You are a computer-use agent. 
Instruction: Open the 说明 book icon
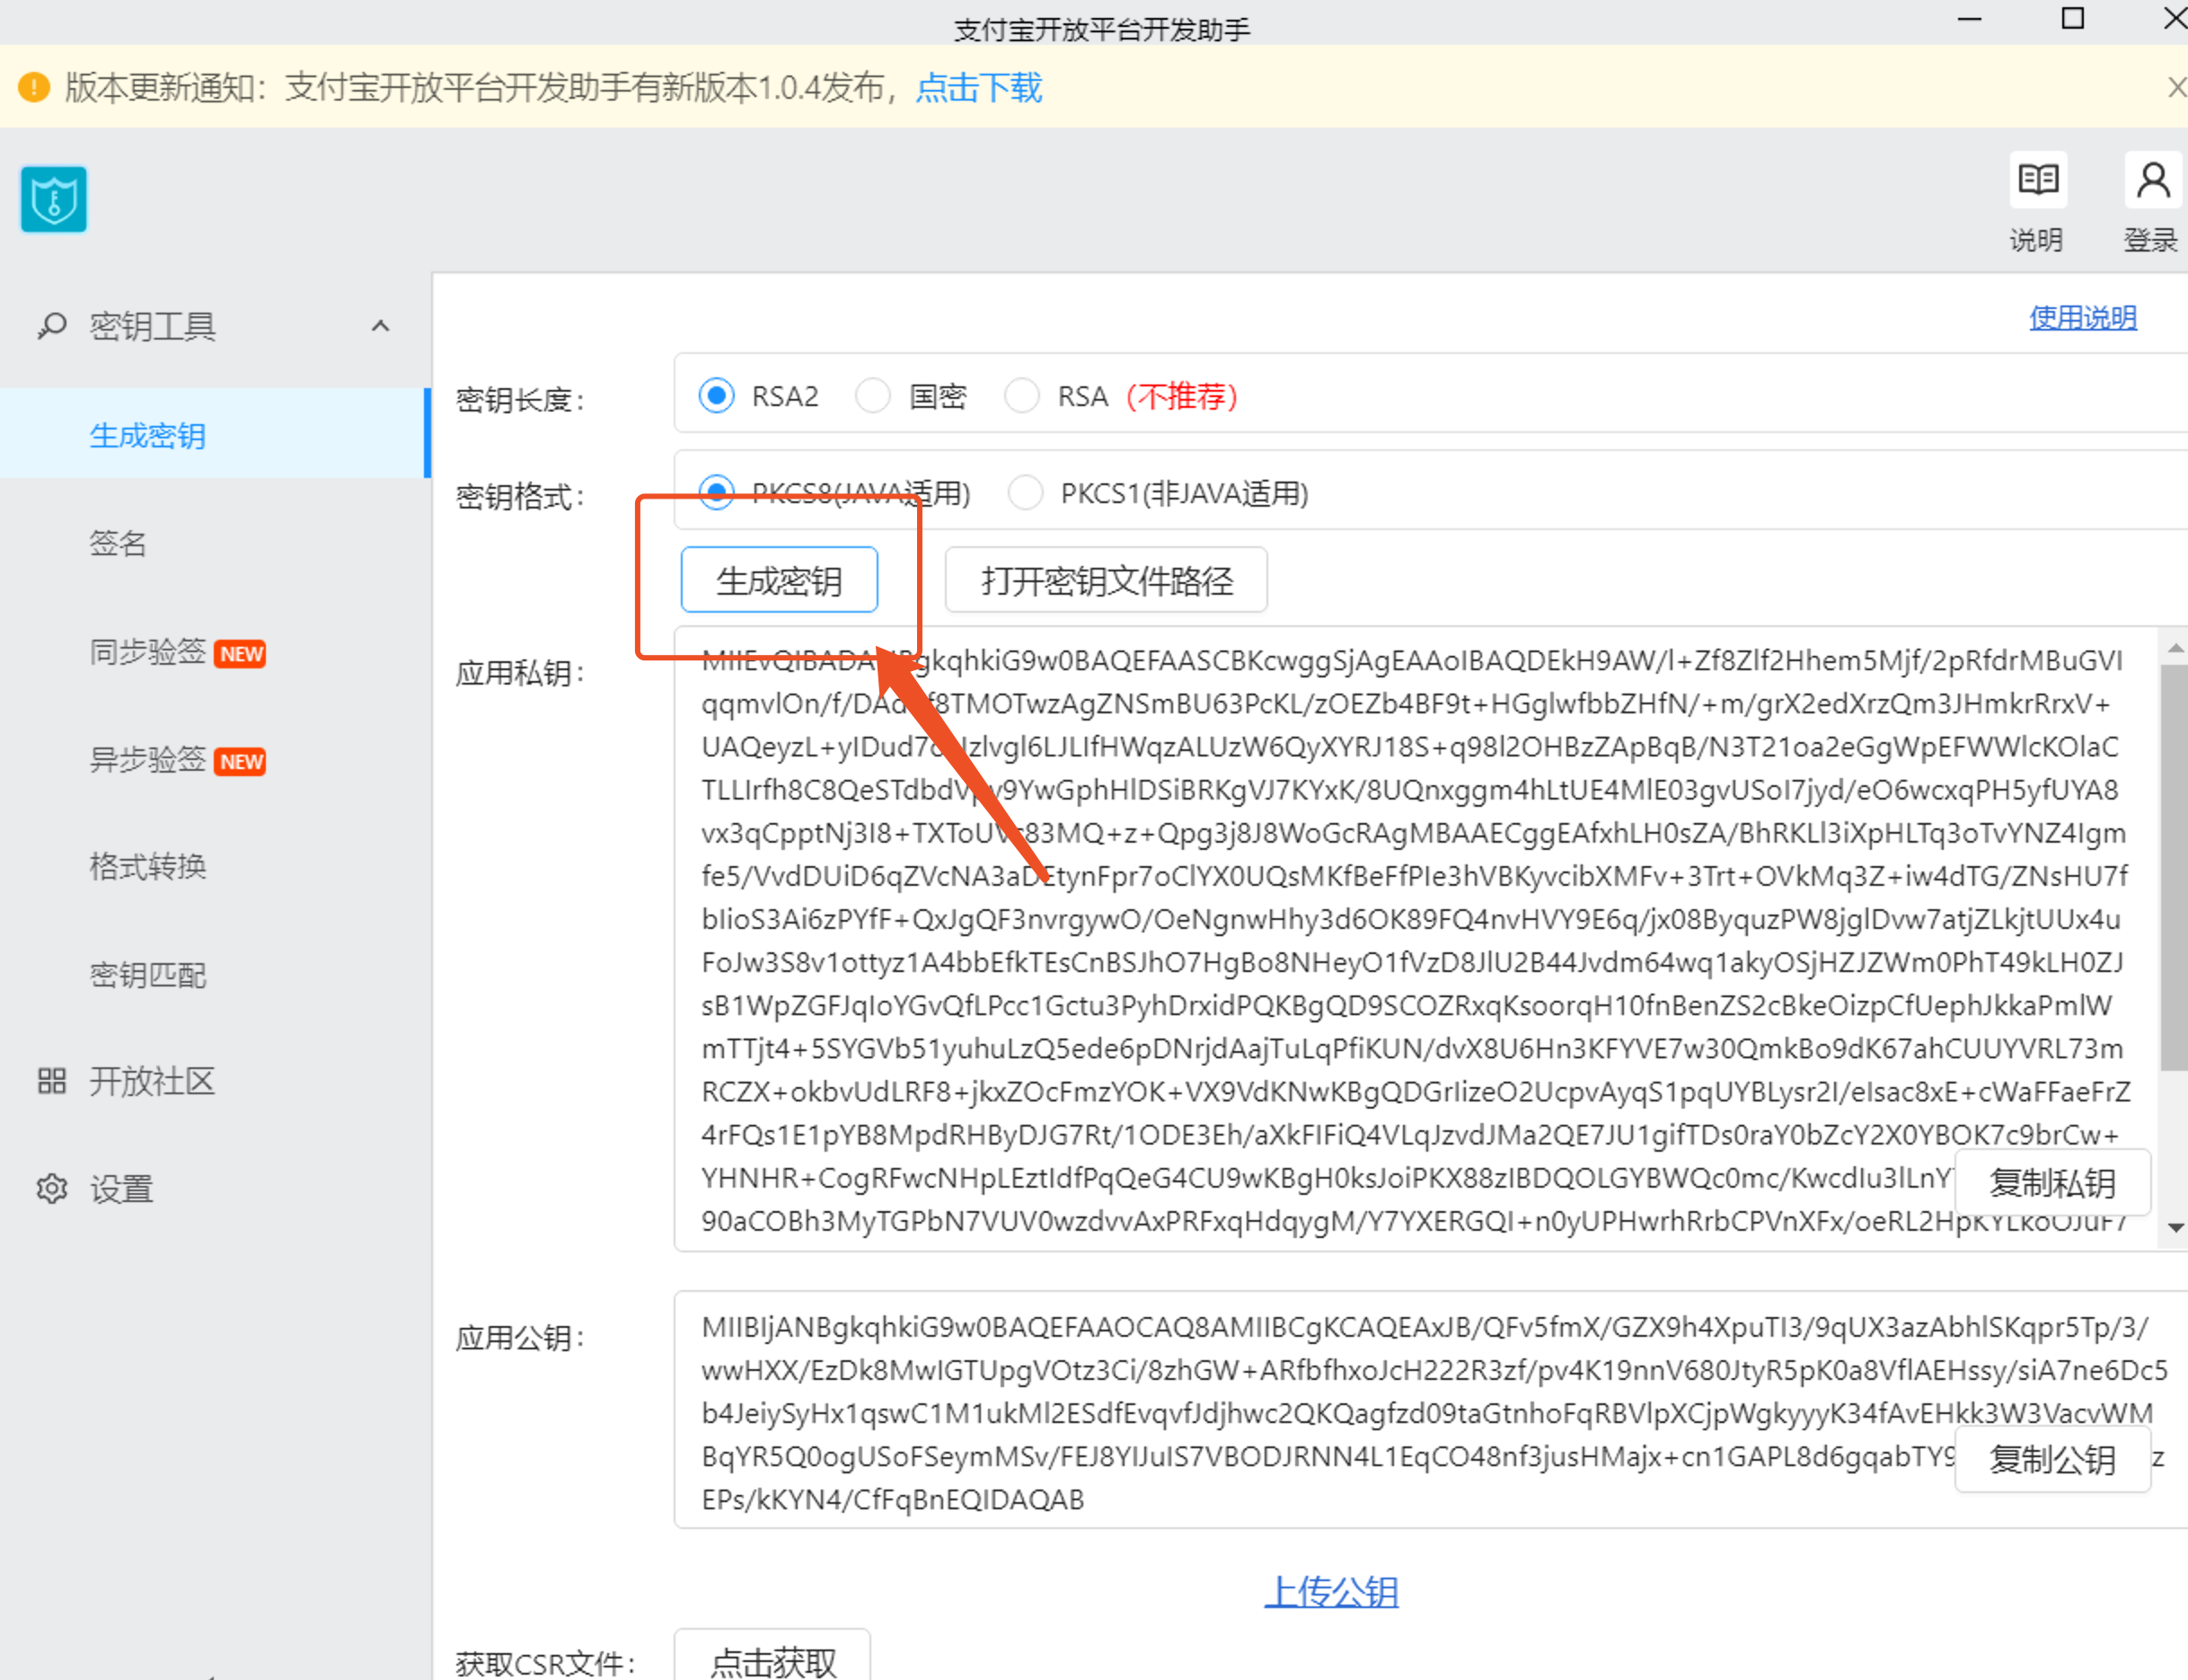pos(2037,181)
